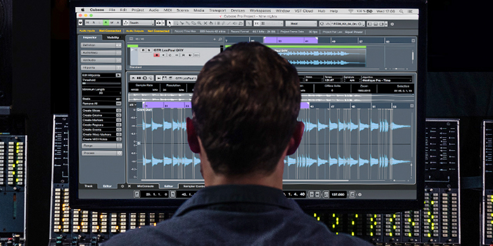Open the Beat grid type dropdown
This screenshot has width=493, height=246.
click(301, 24)
